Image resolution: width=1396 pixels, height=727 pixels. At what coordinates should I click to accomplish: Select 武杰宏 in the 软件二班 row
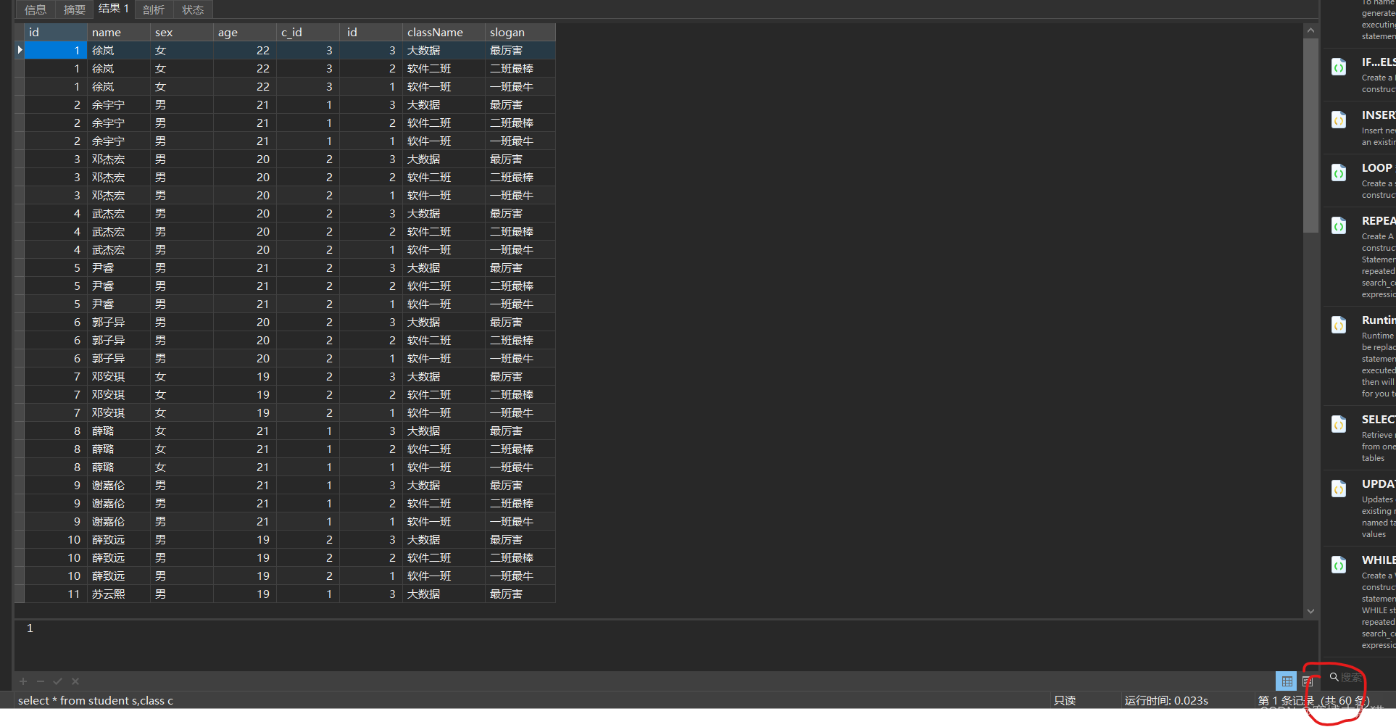point(119,231)
